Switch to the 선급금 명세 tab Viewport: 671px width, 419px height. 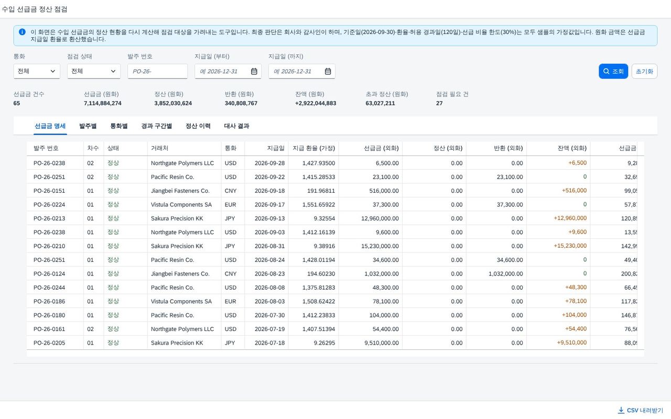[50, 126]
